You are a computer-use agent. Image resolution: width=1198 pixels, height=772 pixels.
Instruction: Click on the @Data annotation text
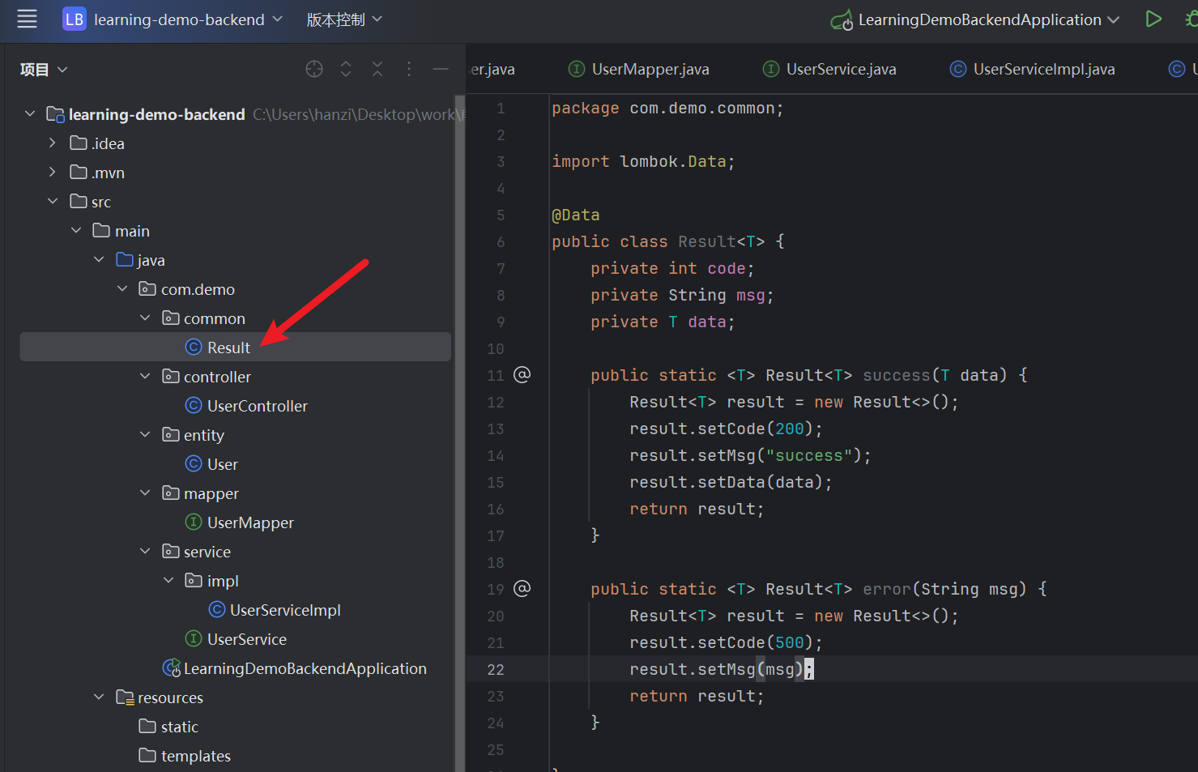(x=576, y=215)
